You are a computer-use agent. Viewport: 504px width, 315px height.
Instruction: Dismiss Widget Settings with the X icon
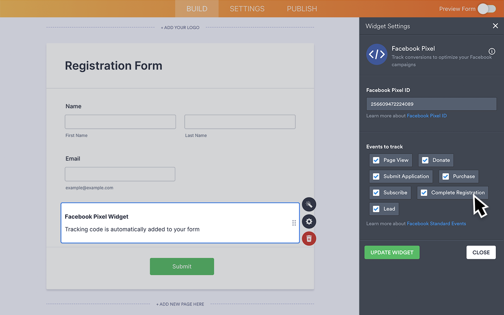coord(495,26)
